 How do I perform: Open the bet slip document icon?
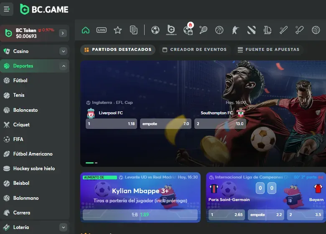point(134,30)
